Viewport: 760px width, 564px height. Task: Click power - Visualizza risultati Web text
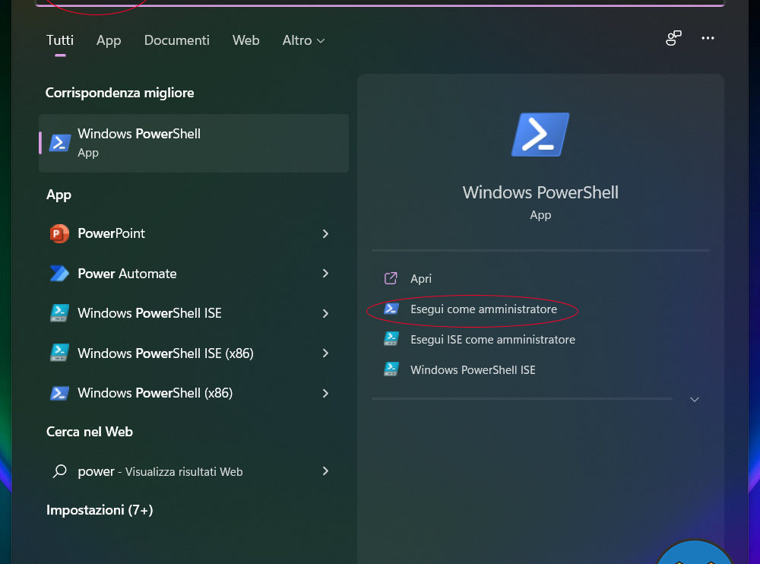160,471
